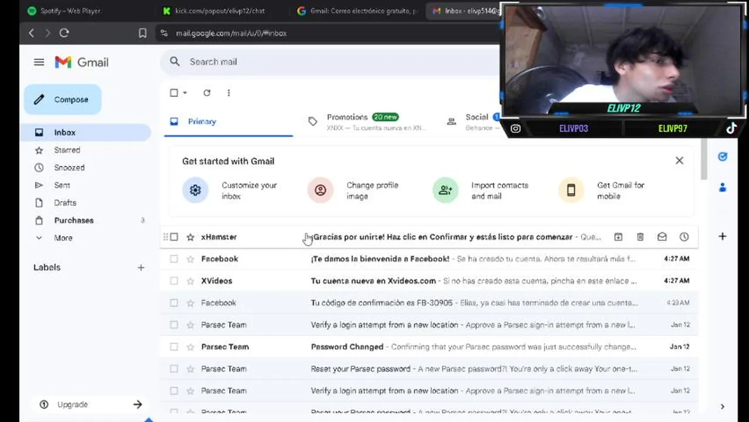The image size is (749, 422).
Task: Open the select dropdown arrow beside checkbox
Action: (x=185, y=93)
